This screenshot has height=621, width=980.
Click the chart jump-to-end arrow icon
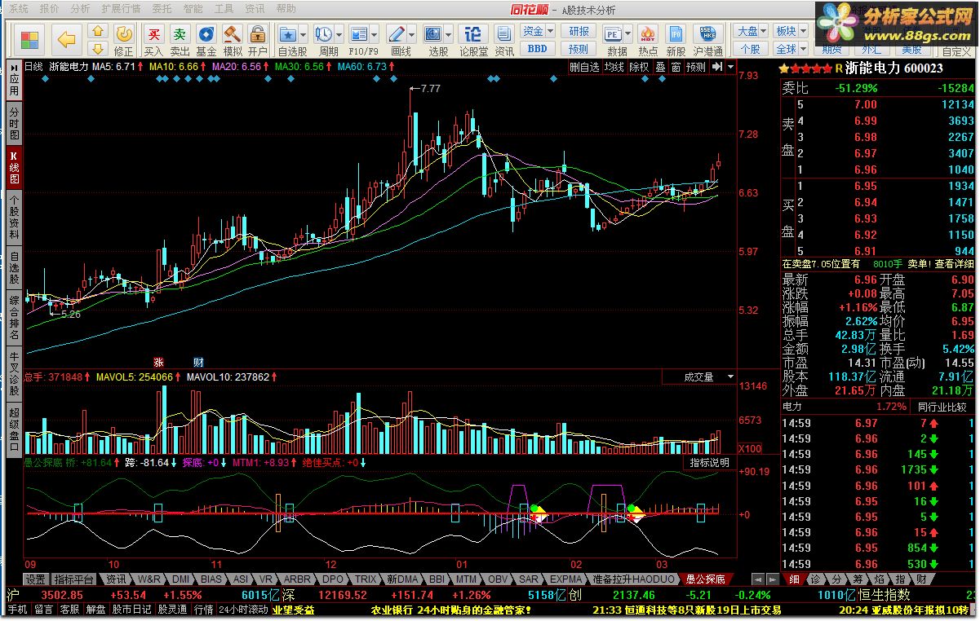[717, 67]
